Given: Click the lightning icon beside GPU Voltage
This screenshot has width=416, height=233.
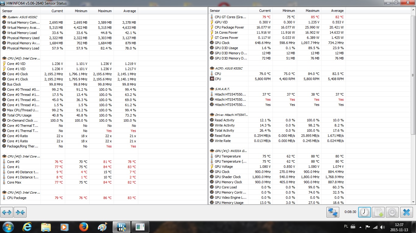Looking at the screenshot, I should 212,167.
